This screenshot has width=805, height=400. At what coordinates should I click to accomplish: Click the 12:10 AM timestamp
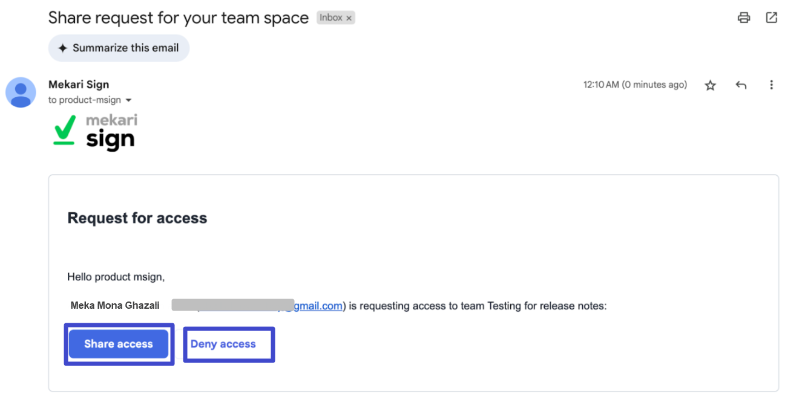click(x=635, y=85)
